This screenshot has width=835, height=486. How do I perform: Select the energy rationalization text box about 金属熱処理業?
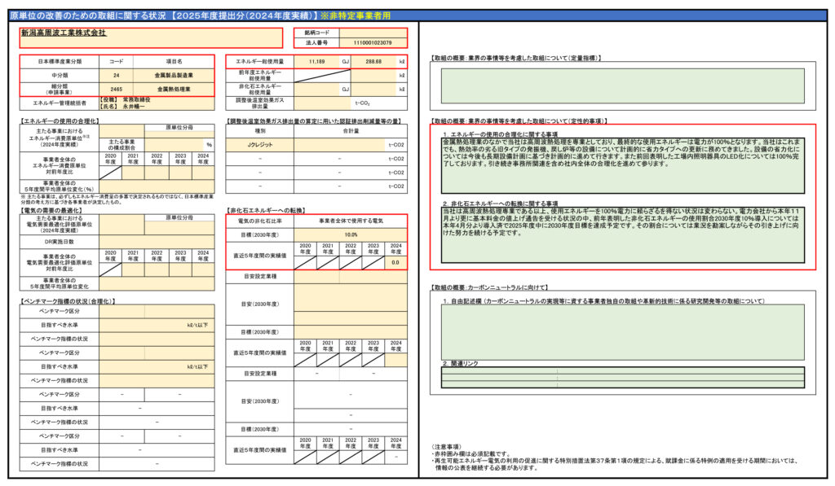(622, 164)
